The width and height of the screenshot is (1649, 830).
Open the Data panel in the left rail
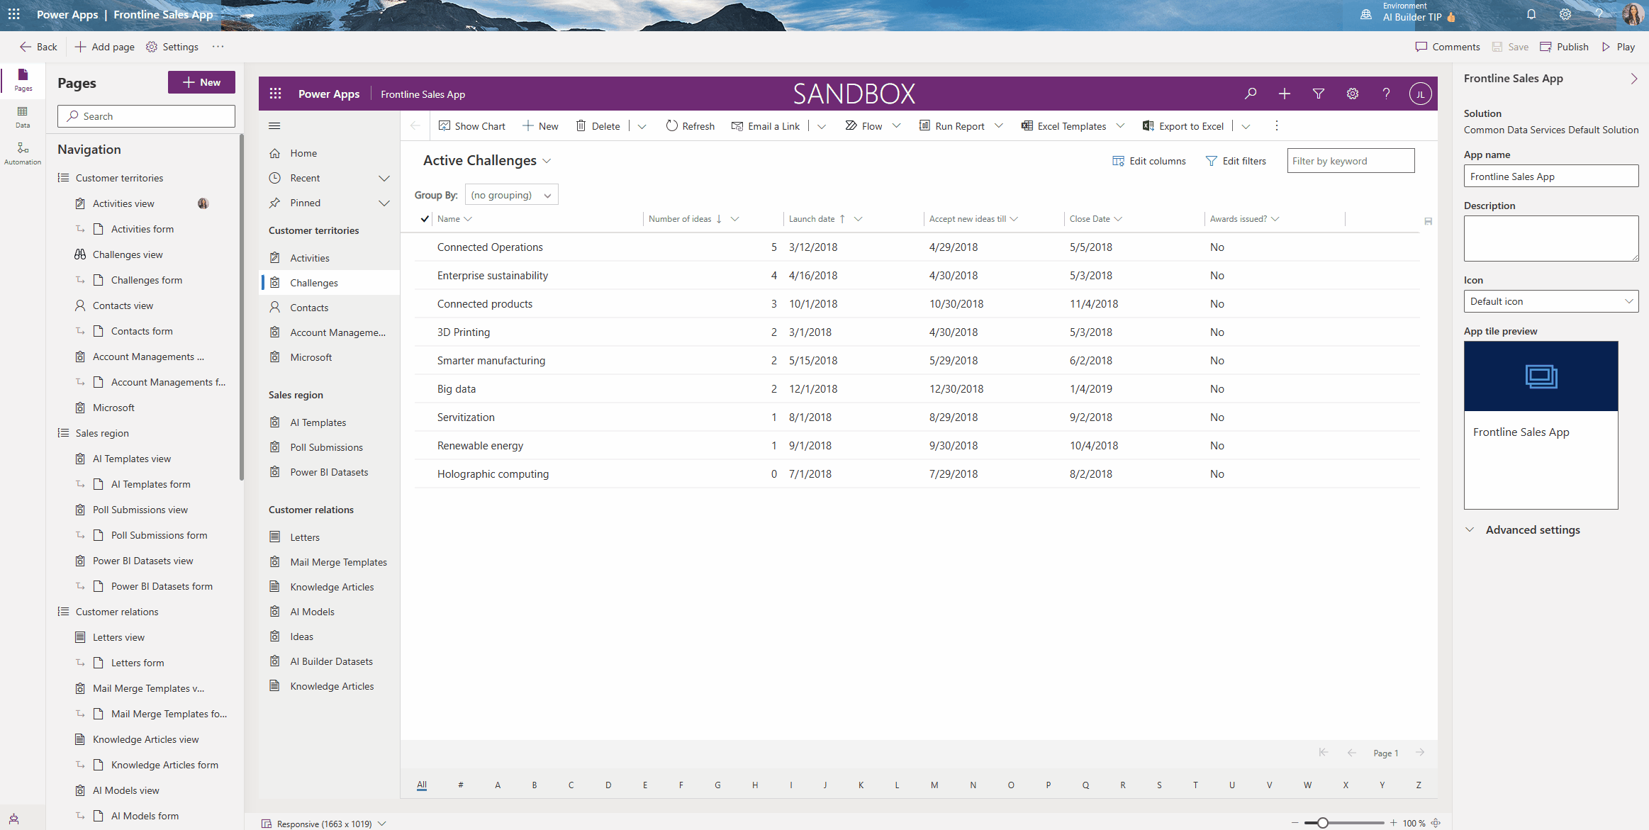(x=22, y=117)
